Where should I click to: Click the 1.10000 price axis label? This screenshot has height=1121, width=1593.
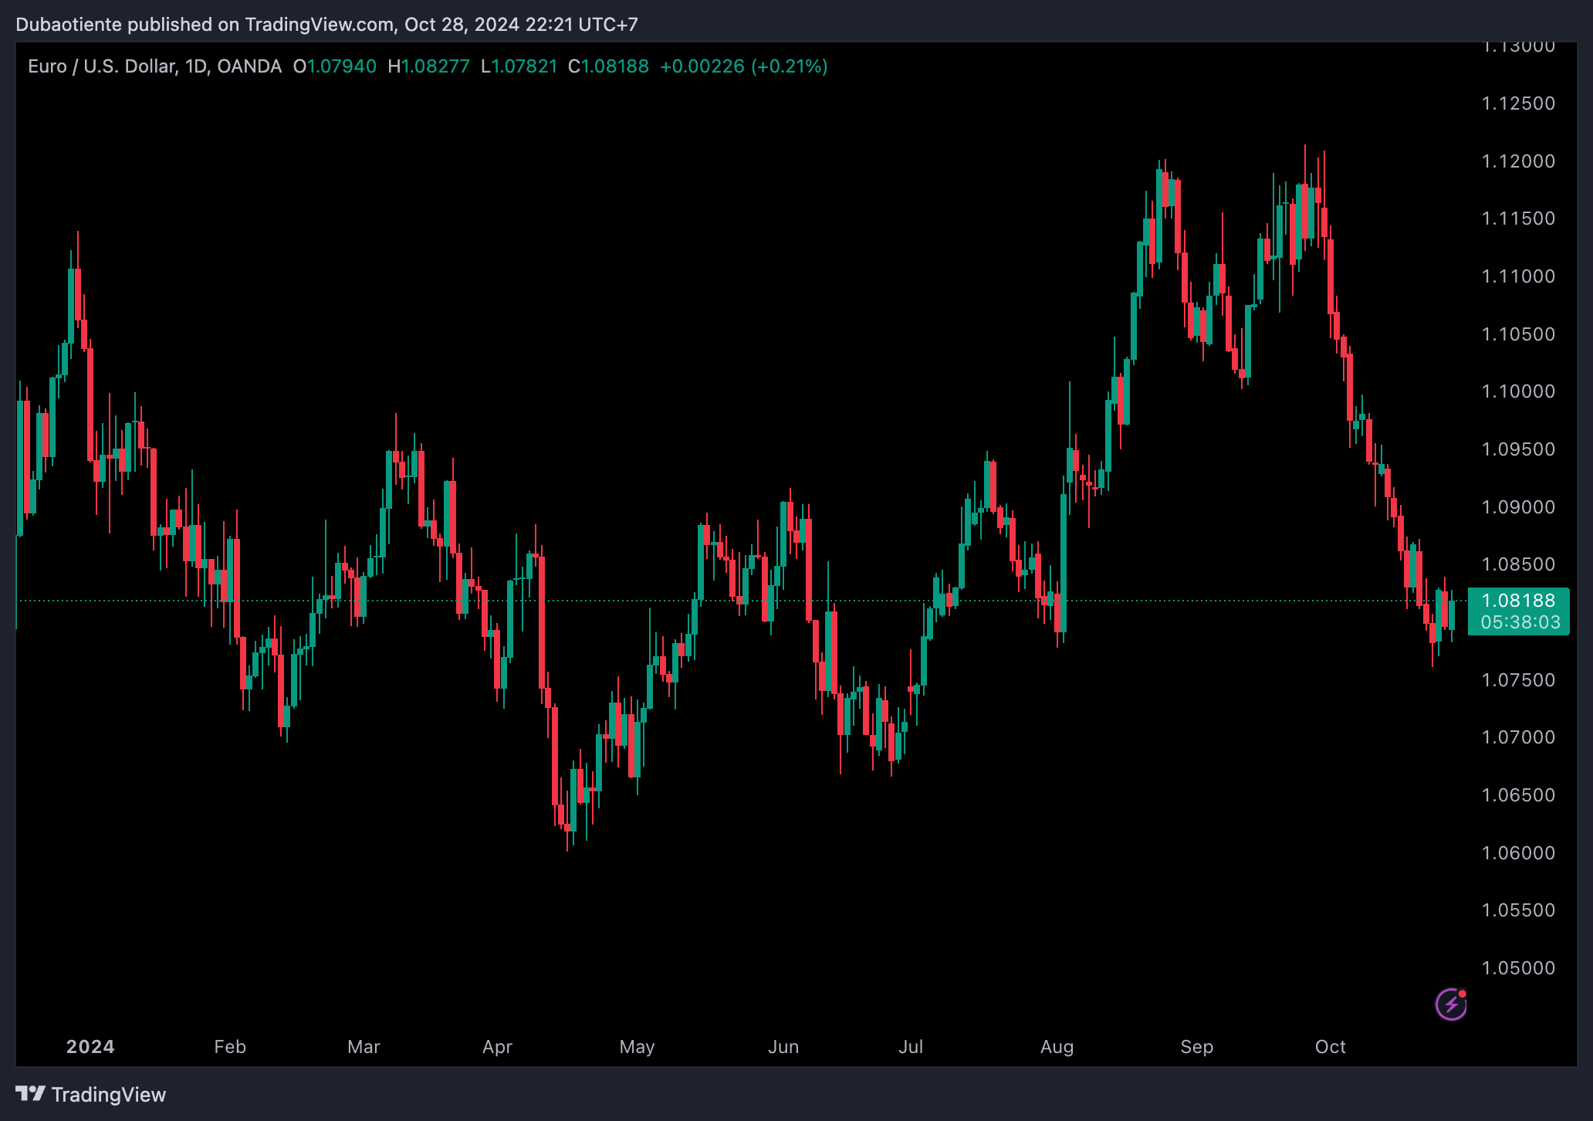1518,391
